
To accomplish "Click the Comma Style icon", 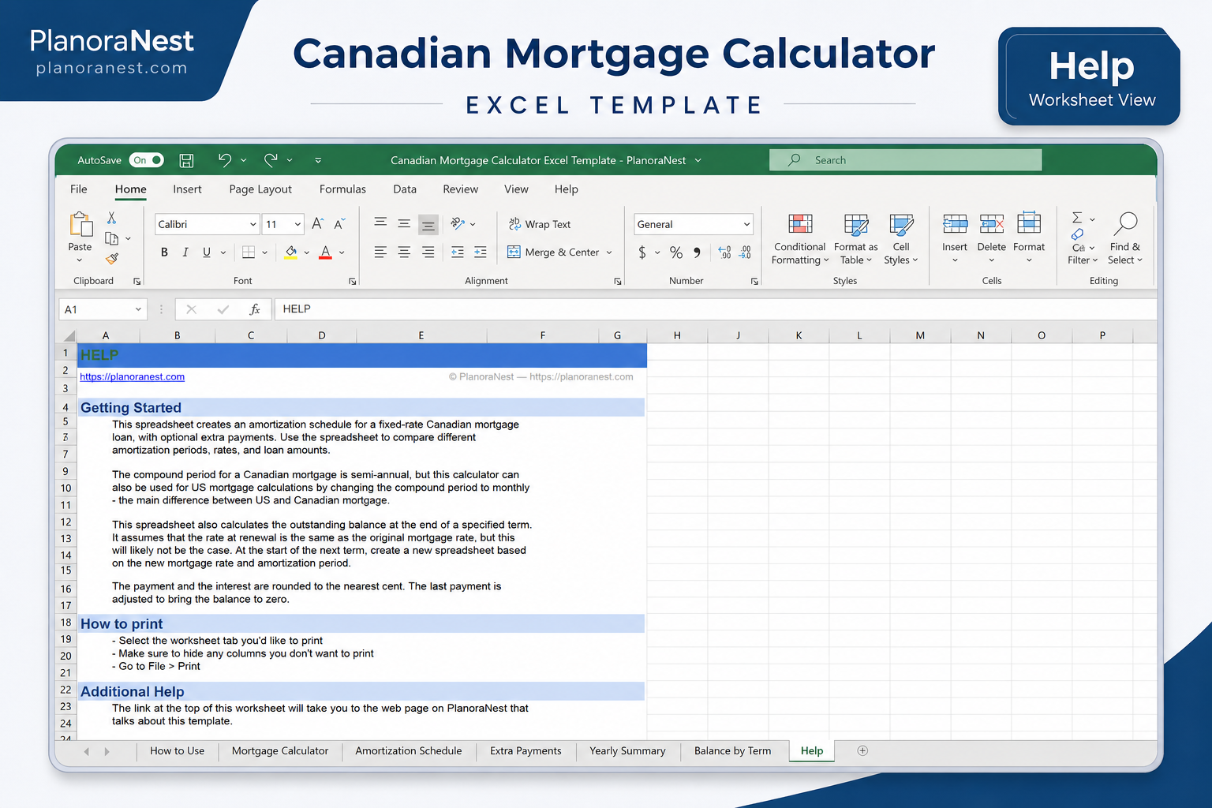I will pos(697,252).
